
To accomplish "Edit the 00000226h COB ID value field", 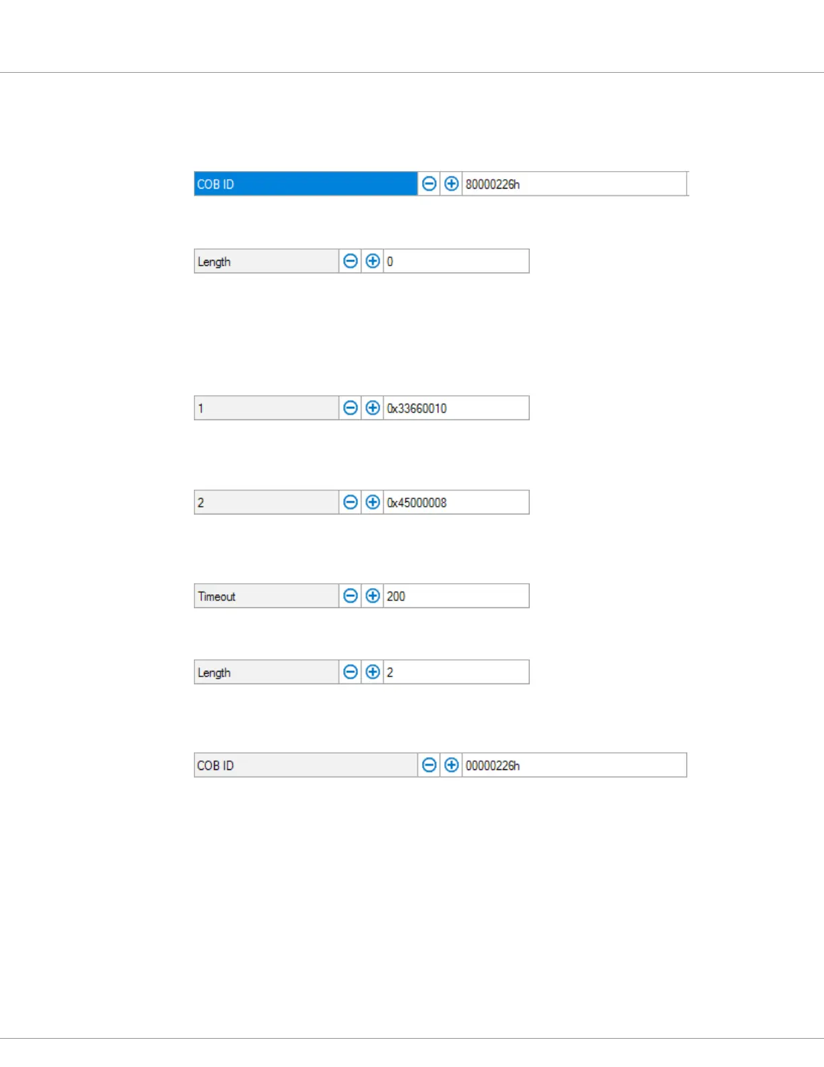I will tap(574, 765).
